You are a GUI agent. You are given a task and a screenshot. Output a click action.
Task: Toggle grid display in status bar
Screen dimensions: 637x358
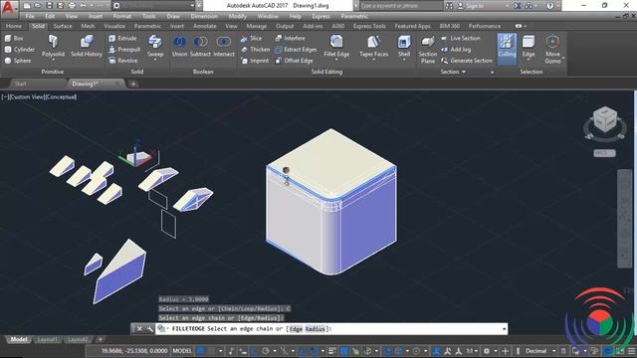coord(200,351)
